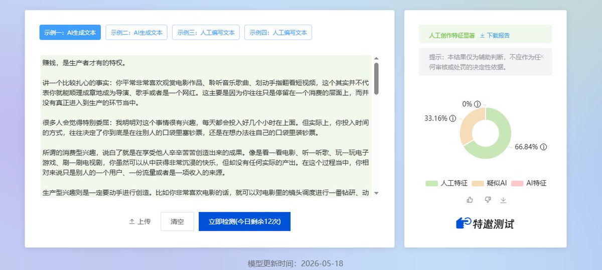The image size is (602, 270).
Task: Select tab 示例三:人工编写文本
Action: click(206, 33)
